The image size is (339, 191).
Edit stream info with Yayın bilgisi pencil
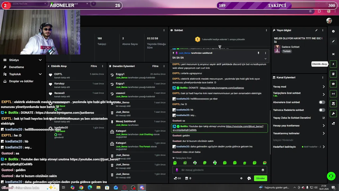pyautogui.click(x=316, y=30)
